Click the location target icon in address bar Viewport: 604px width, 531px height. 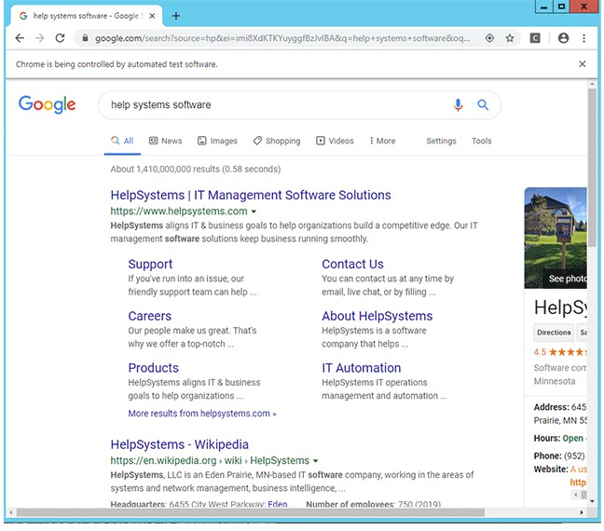(489, 38)
